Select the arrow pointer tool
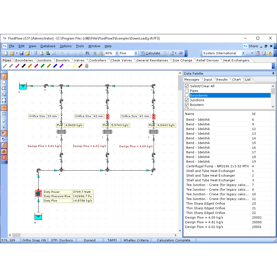277x277 pixels. pos(4,76)
